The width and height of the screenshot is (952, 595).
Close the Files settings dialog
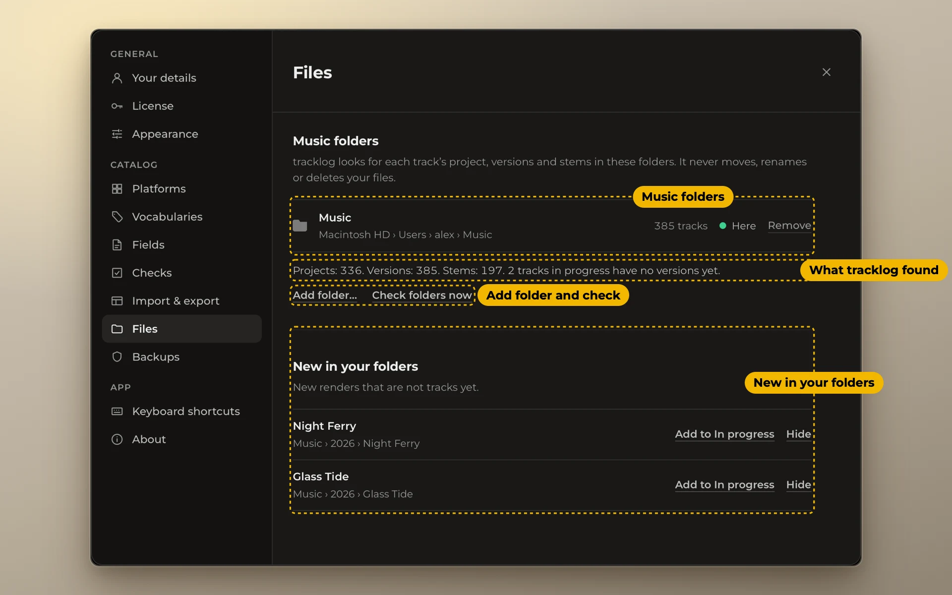pos(827,72)
